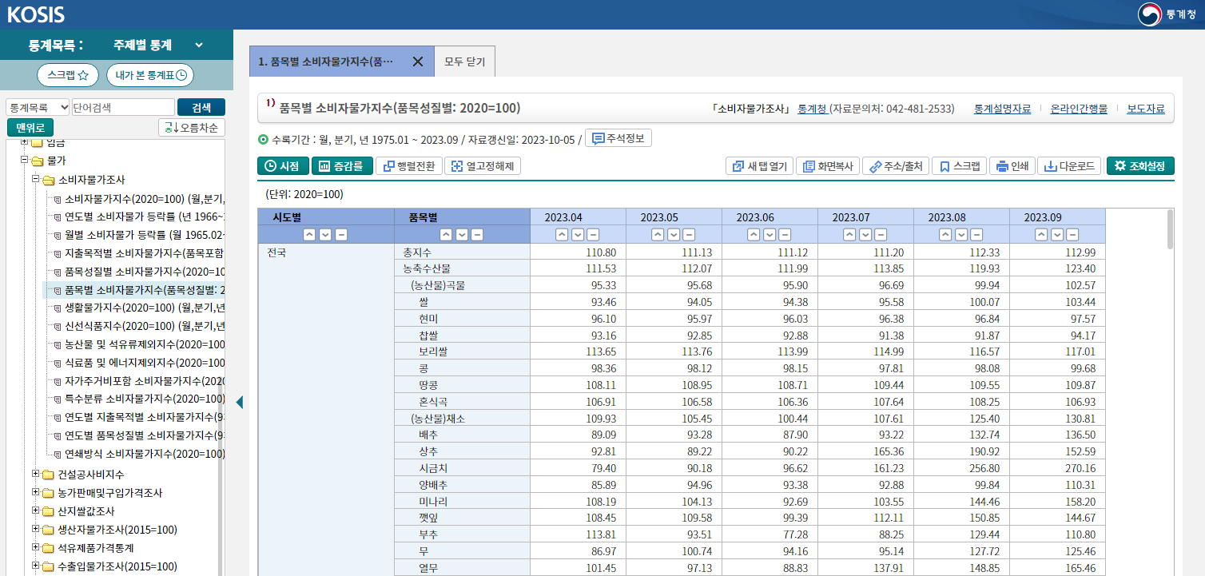Expand the 건설공사비지수 folder
Viewport: 1205px width, 576px height.
(x=36, y=474)
